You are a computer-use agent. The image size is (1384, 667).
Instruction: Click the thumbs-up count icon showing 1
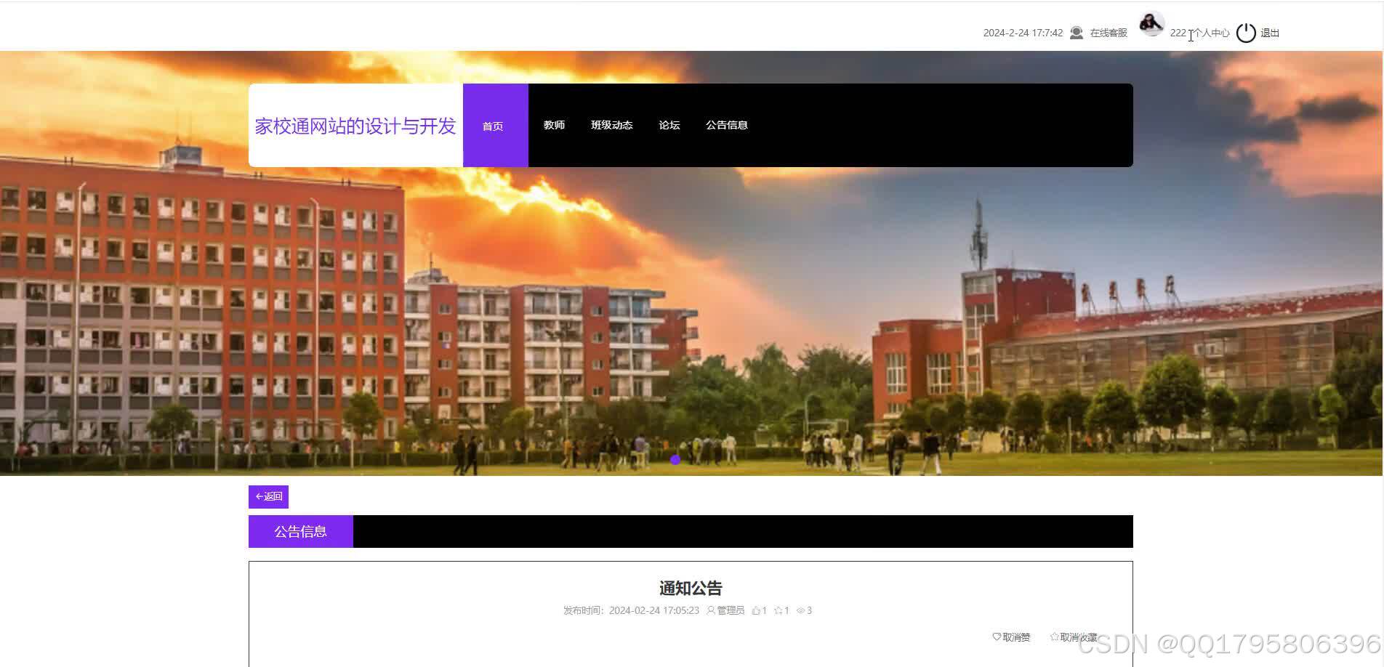[757, 610]
